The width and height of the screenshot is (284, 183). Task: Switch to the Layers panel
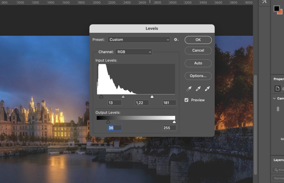278,160
